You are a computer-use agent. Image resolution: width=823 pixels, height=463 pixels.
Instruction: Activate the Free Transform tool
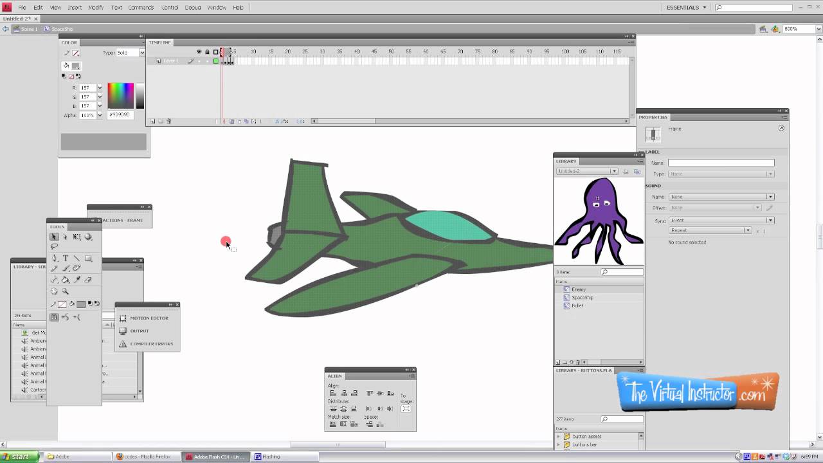point(77,237)
